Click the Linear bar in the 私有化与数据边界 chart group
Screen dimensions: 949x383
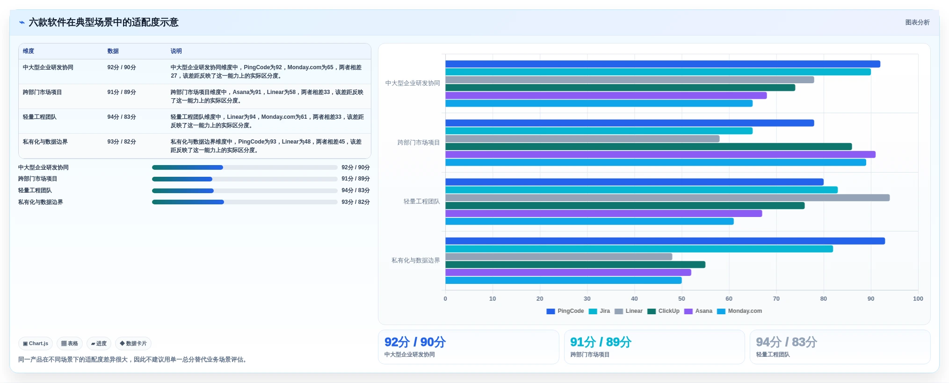(558, 257)
